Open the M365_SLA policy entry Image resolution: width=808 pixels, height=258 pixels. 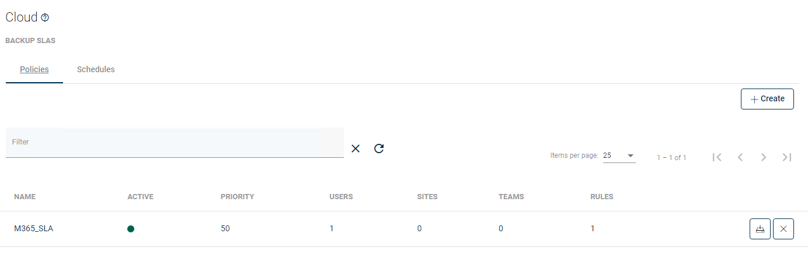coord(34,229)
